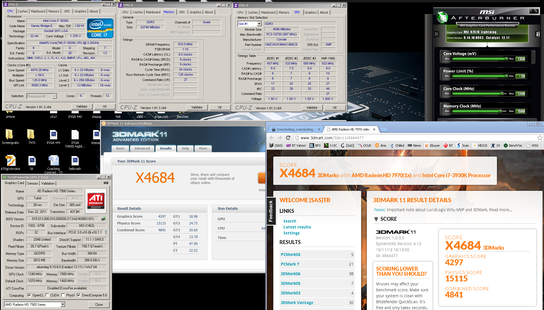Open the OCUK bookmark
The image size is (544, 310).
[x=364, y=146]
